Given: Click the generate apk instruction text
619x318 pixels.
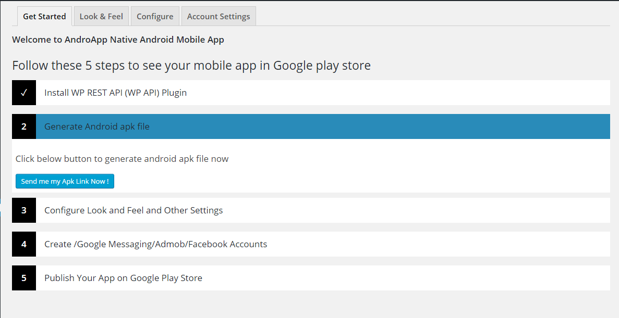Looking at the screenshot, I should tap(122, 159).
